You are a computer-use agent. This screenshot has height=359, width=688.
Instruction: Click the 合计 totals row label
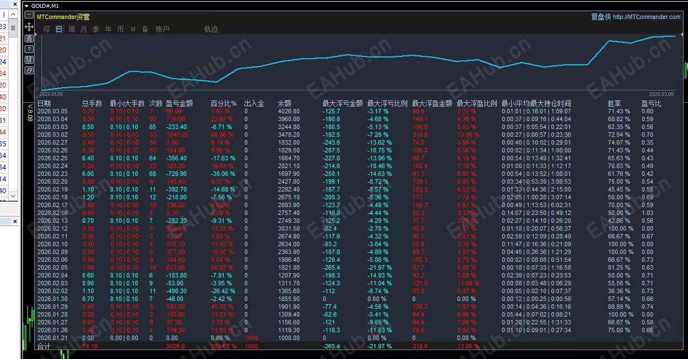pyautogui.click(x=44, y=346)
